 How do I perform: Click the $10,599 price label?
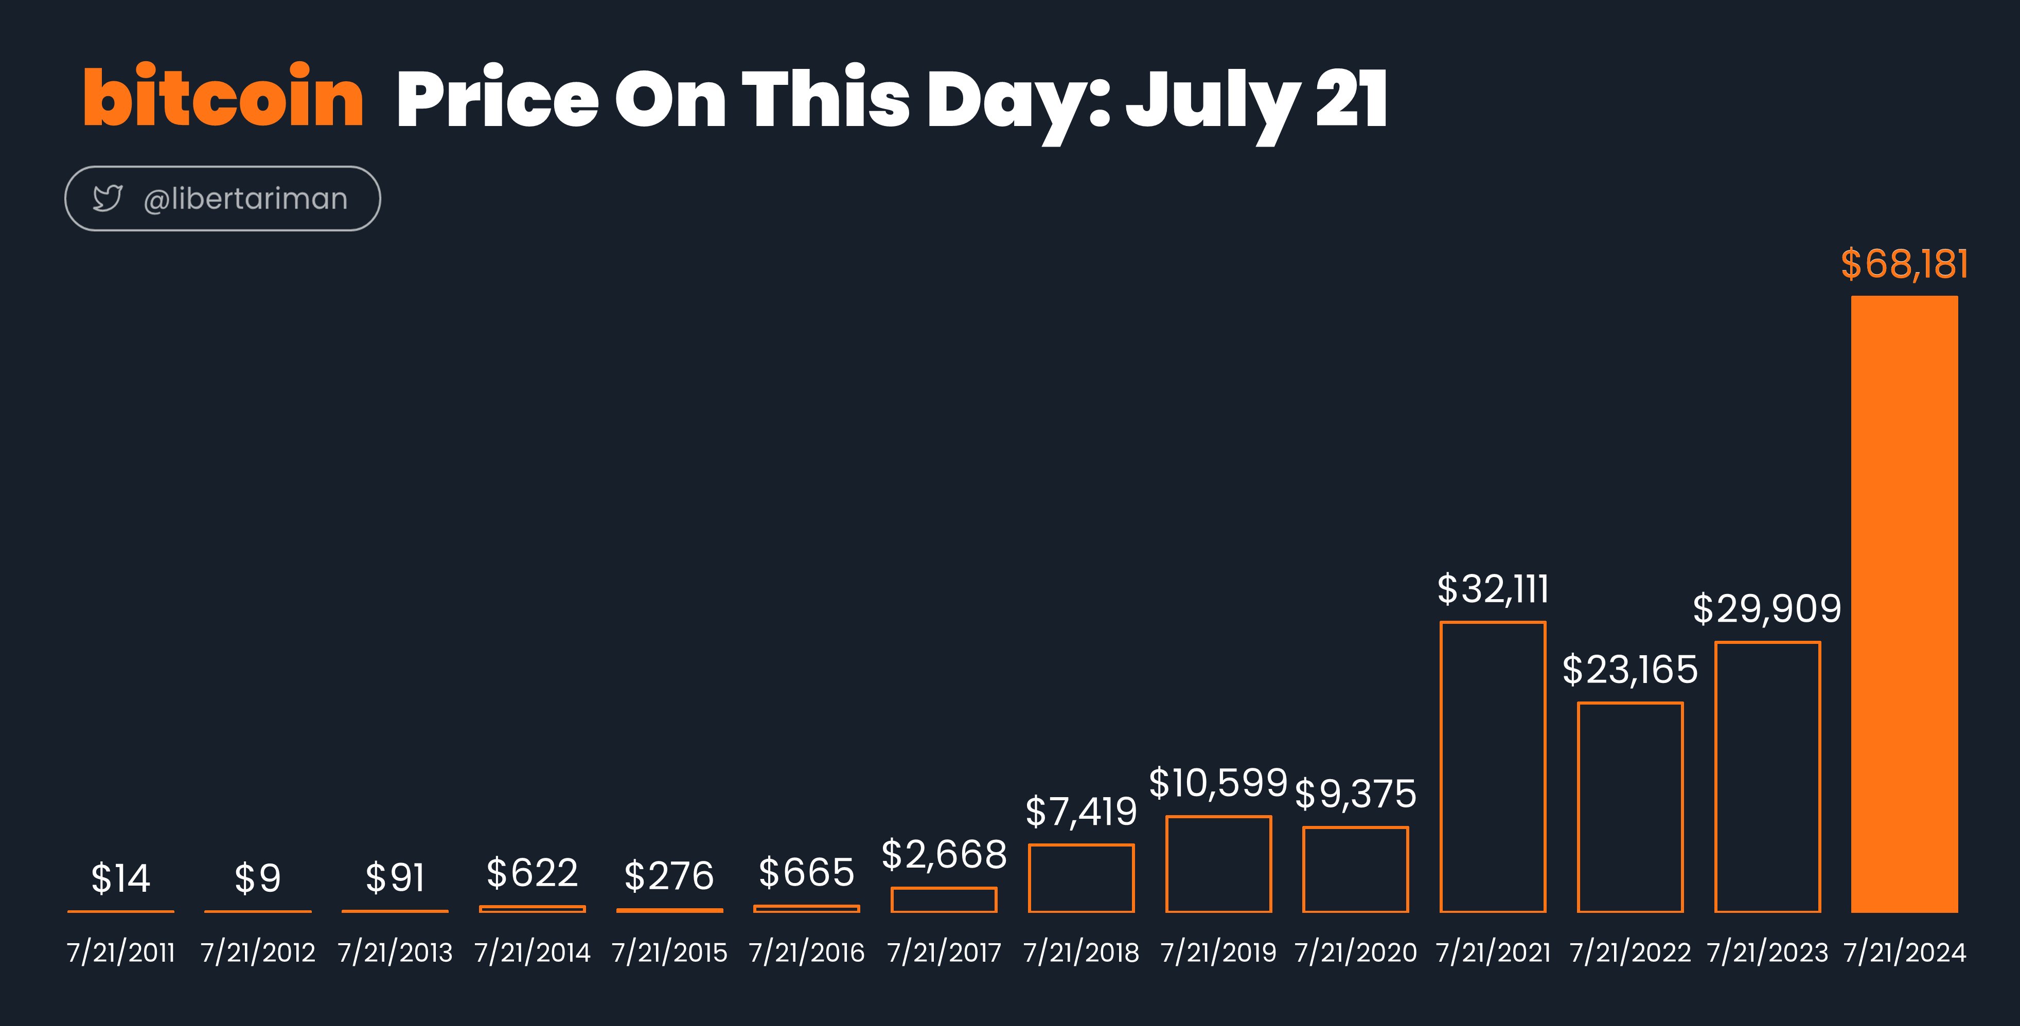pyautogui.click(x=1218, y=783)
